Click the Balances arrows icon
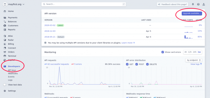 [5, 22]
